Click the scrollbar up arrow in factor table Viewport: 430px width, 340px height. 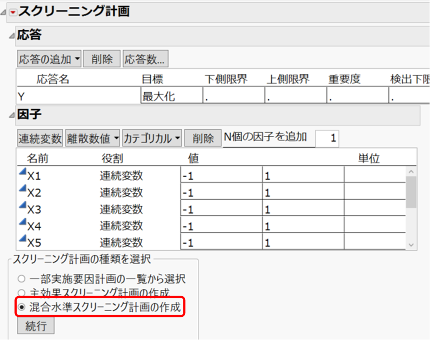[x=411, y=172]
